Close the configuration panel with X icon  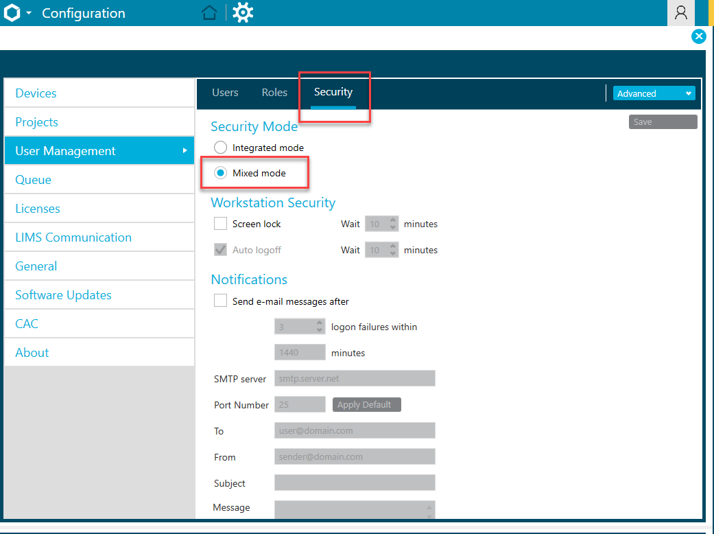tap(698, 37)
